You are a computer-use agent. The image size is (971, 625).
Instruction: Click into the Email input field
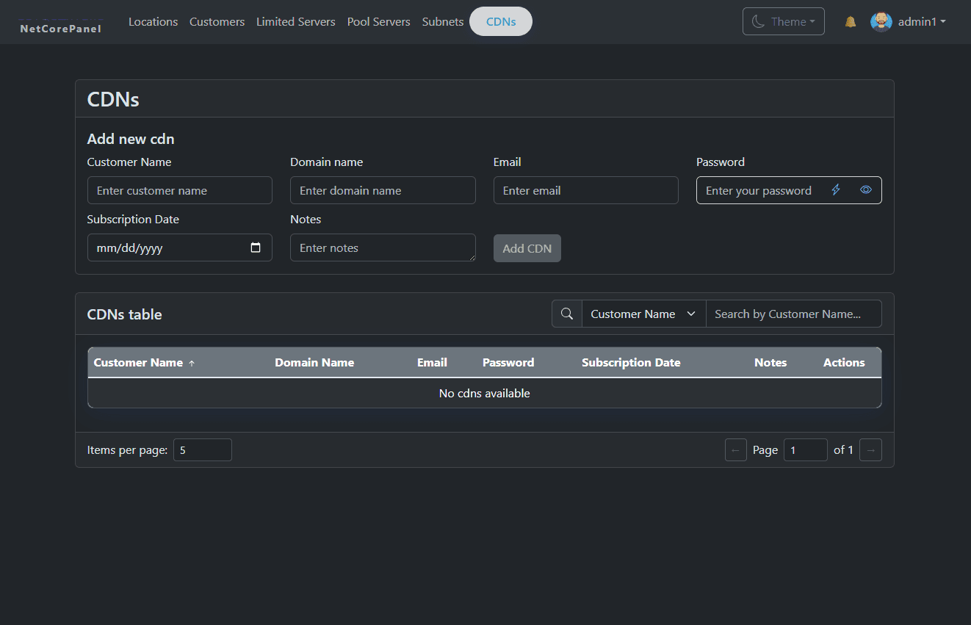tap(586, 190)
